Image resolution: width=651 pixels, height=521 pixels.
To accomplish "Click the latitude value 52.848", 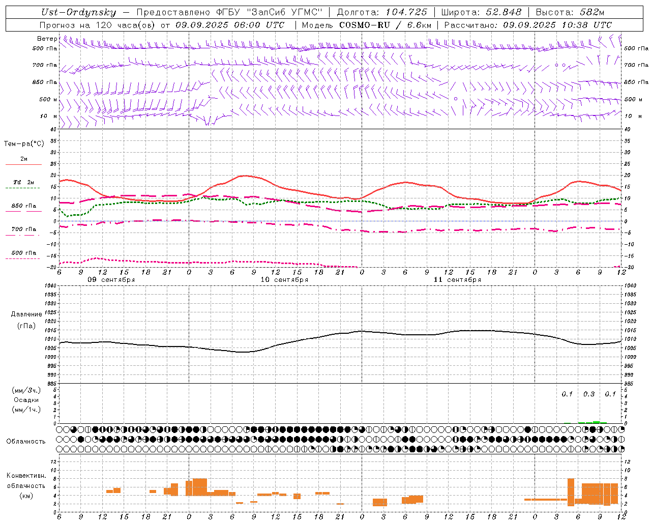I will click(504, 12).
